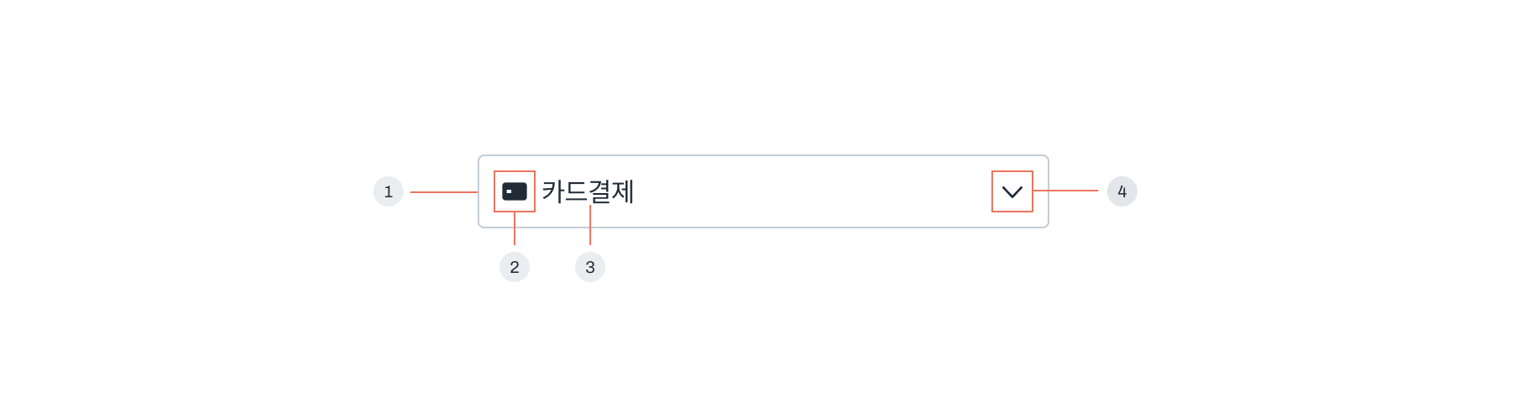The width and height of the screenshot is (1527, 403).
Task: Expand the payment method list via chevron
Action: (1012, 192)
